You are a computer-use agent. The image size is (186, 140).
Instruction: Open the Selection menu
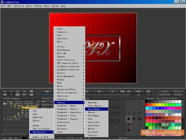click(19, 6)
